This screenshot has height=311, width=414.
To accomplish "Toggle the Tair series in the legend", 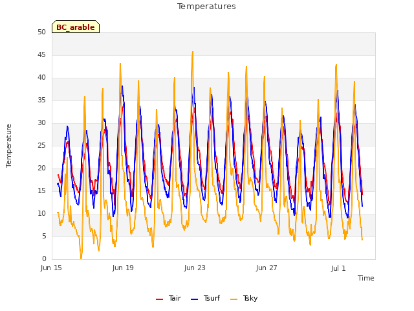I will pyautogui.click(x=168, y=298).
